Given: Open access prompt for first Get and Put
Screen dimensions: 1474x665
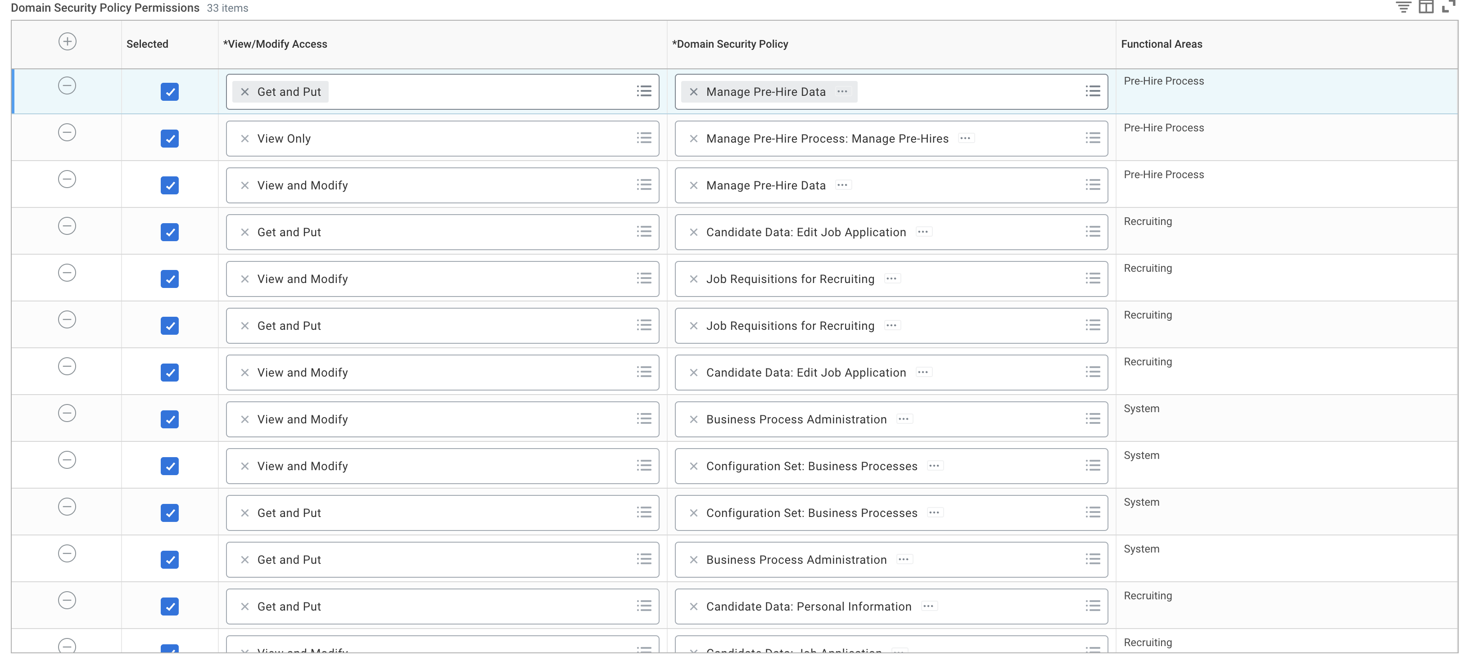Looking at the screenshot, I should click(644, 91).
